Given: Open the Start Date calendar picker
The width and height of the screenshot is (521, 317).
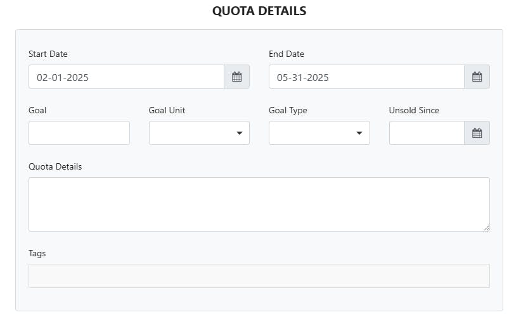Looking at the screenshot, I should click(x=236, y=77).
